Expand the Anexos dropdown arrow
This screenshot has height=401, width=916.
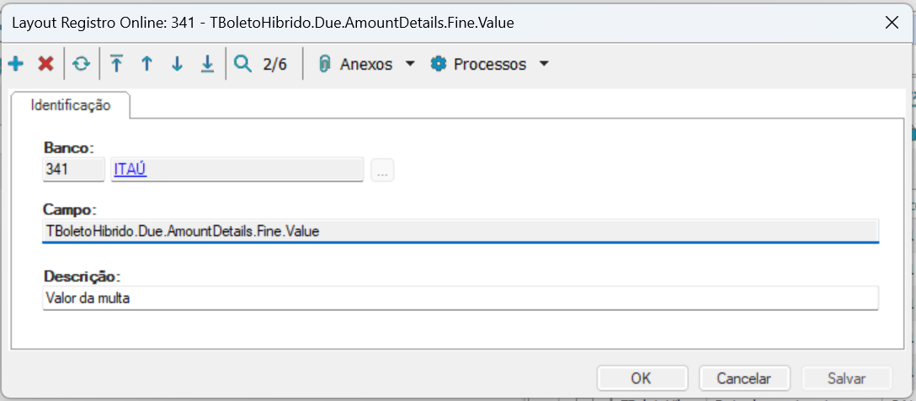click(410, 64)
